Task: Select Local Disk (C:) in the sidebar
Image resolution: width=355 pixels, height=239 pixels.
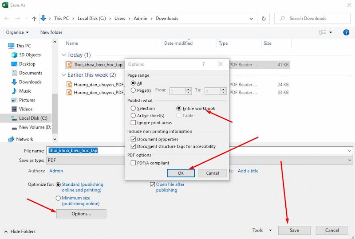Action: (33, 118)
